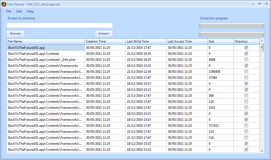Click the size value 116

[211, 137]
